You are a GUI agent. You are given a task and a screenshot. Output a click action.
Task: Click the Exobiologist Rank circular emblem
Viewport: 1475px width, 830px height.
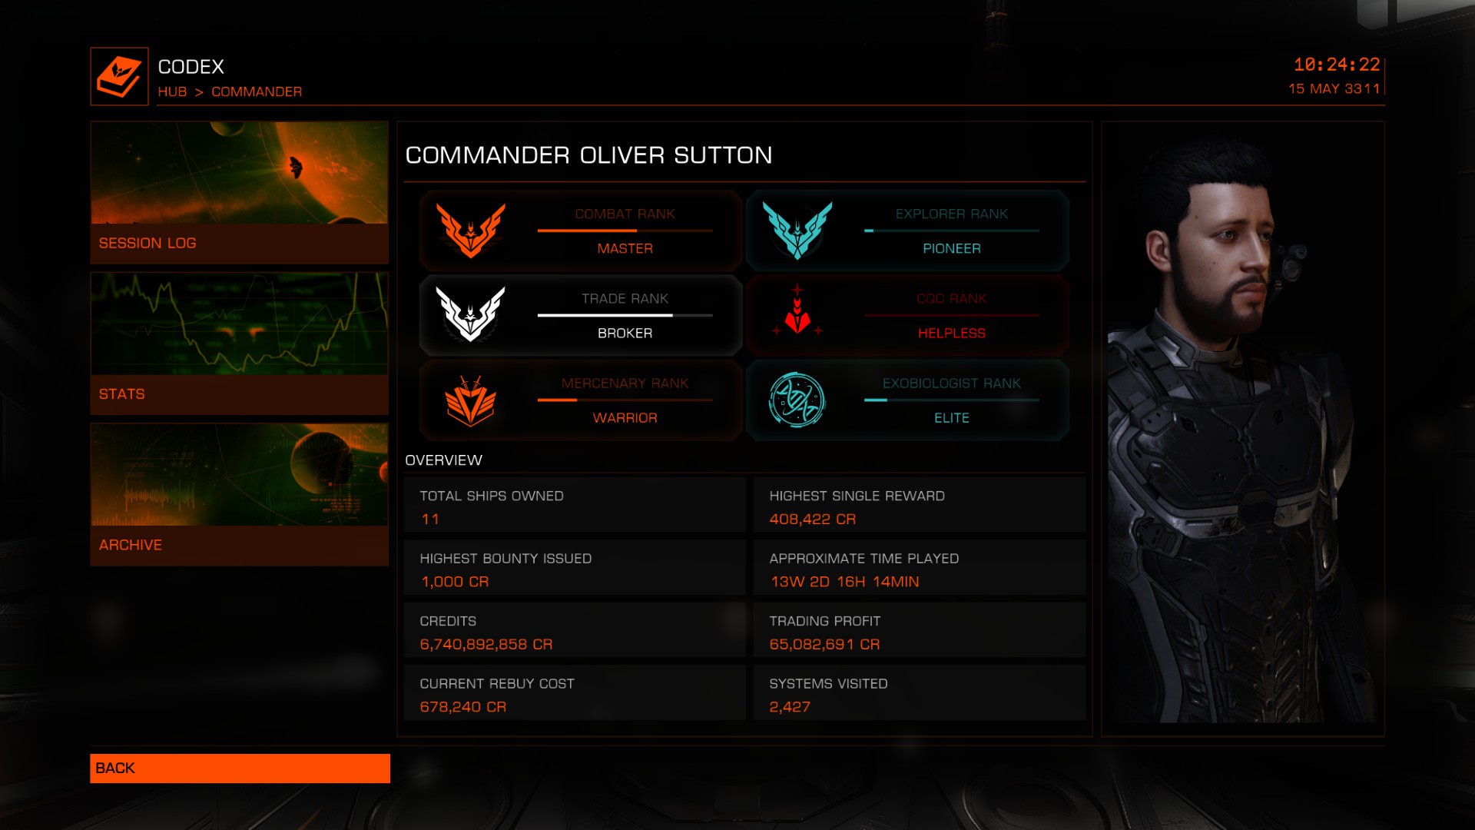click(797, 400)
